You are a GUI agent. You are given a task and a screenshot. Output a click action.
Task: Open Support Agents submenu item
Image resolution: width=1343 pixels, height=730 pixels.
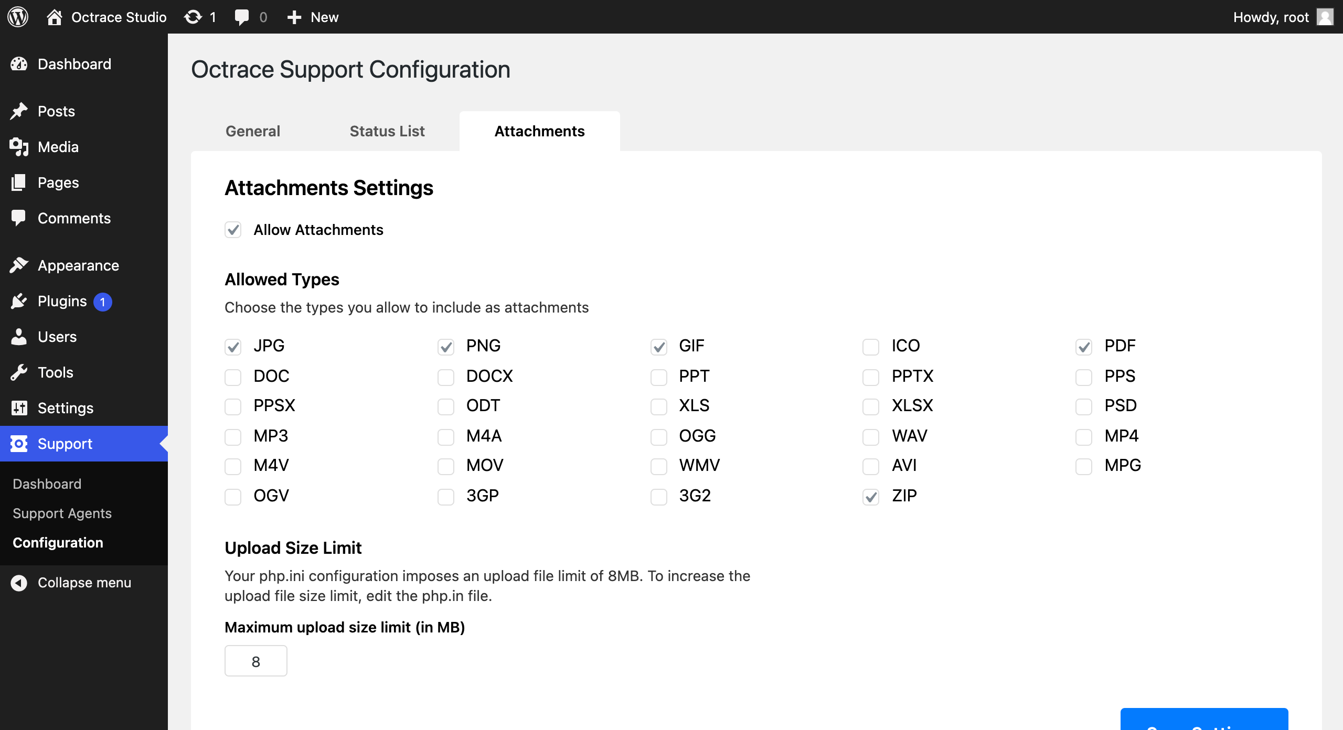pos(62,513)
